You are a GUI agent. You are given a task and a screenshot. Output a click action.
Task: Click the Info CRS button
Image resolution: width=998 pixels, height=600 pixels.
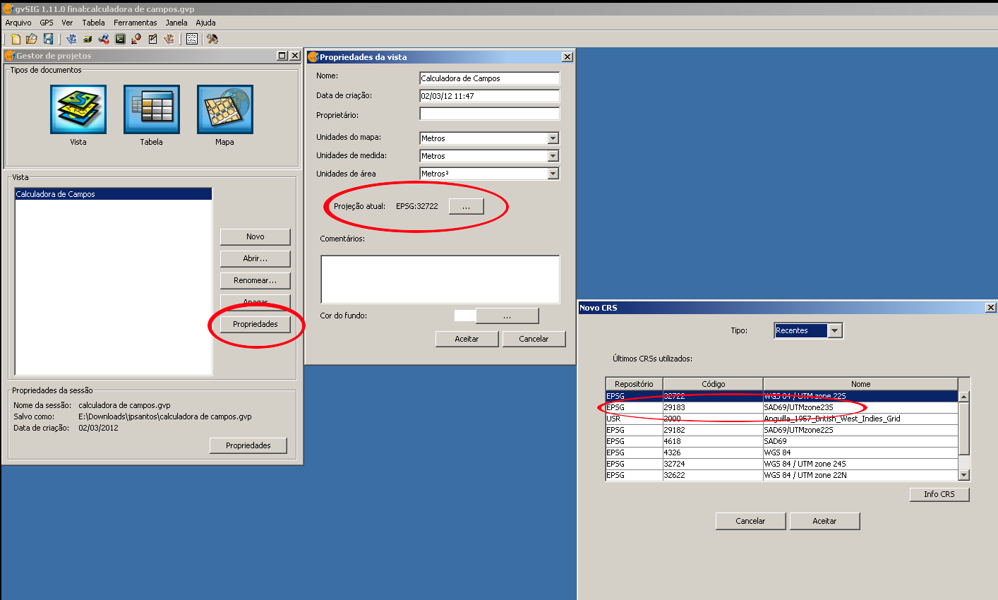pyautogui.click(x=939, y=494)
